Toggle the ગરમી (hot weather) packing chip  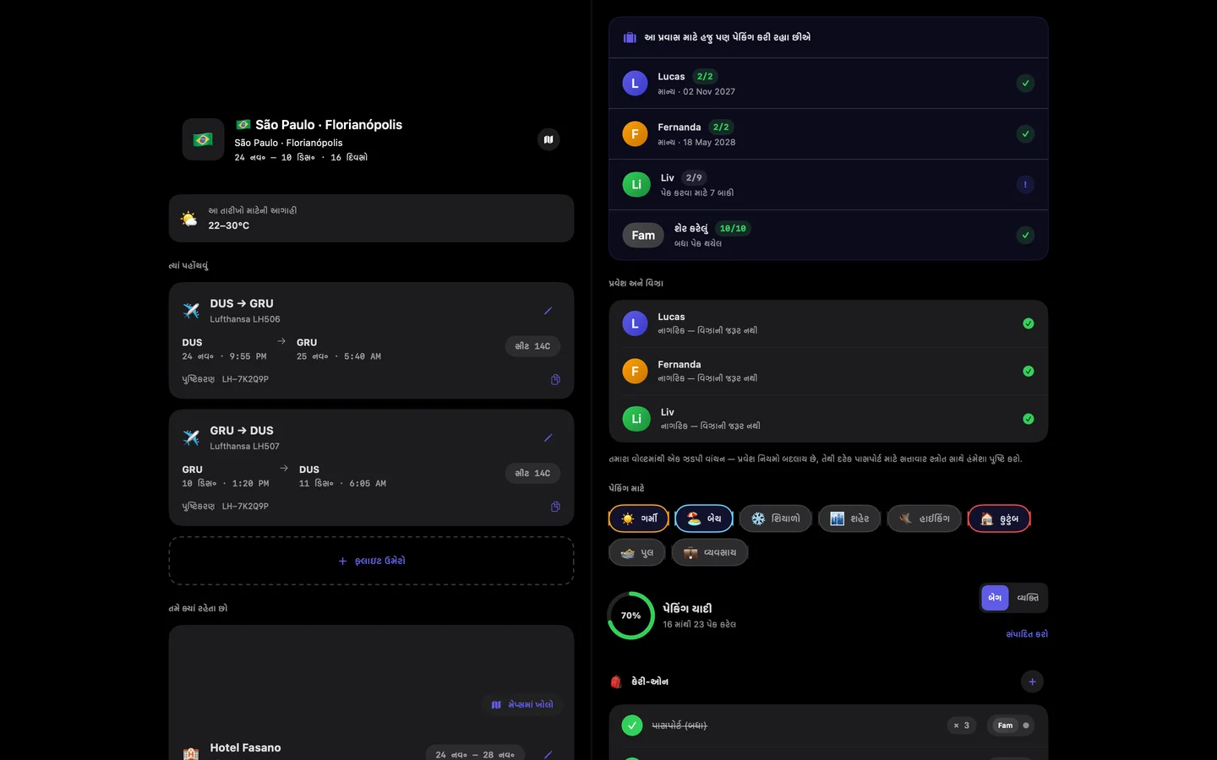click(x=639, y=518)
